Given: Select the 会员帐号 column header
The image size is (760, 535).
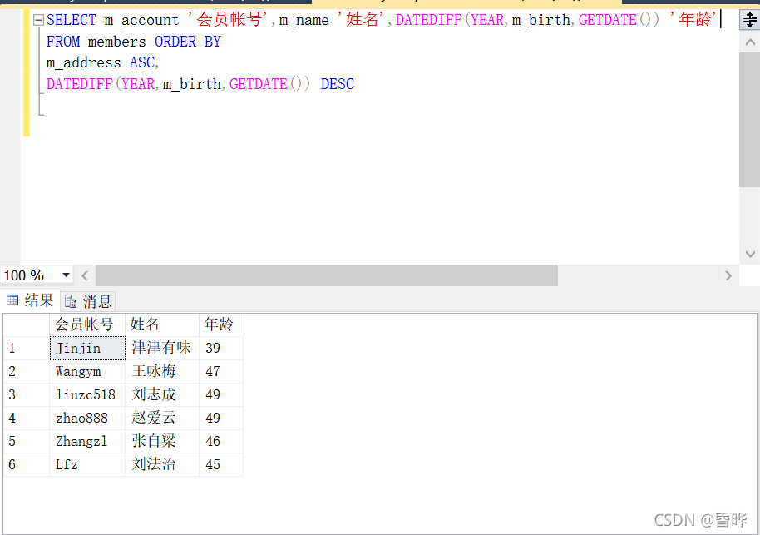Looking at the screenshot, I should [87, 324].
